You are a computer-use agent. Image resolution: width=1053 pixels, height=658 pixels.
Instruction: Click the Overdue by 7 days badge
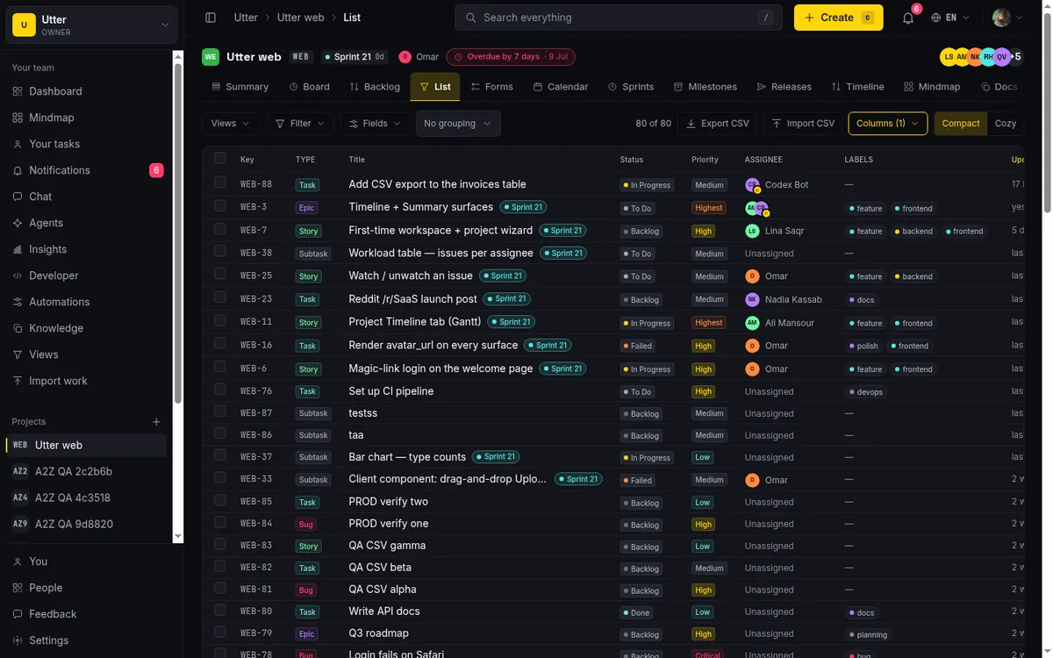511,57
